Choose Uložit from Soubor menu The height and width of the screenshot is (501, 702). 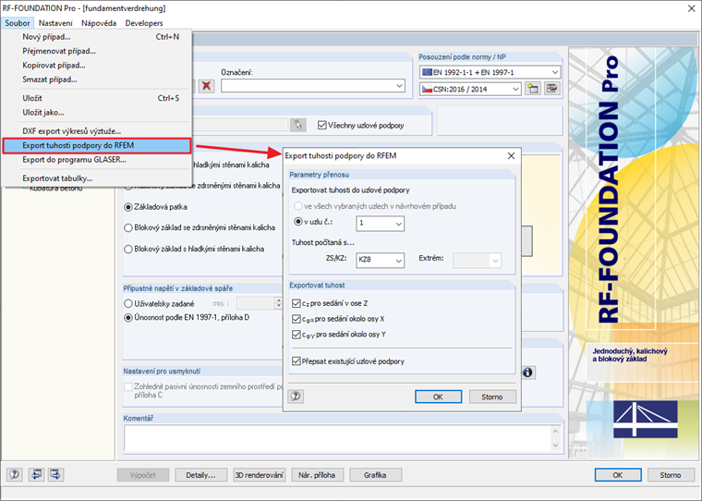[x=97, y=98]
